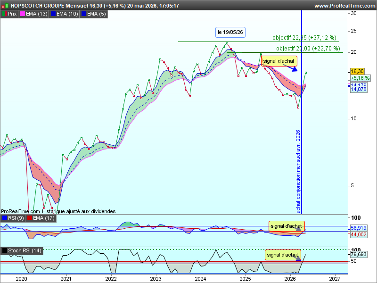Click the blue arrow under price signal d'achat
Screen dimensions: 377x283
tap(291, 68)
